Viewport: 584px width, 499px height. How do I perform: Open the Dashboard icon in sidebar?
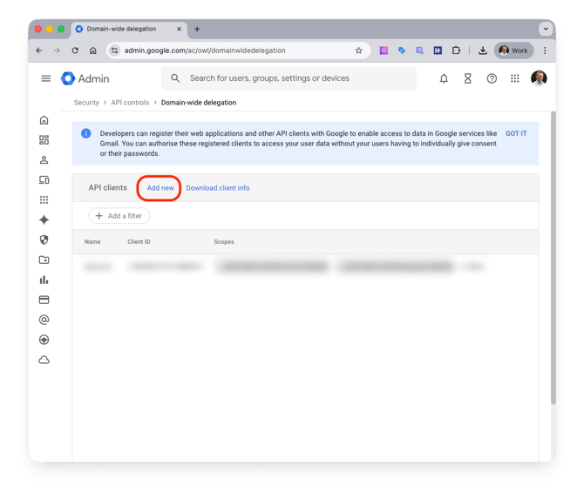pos(44,140)
